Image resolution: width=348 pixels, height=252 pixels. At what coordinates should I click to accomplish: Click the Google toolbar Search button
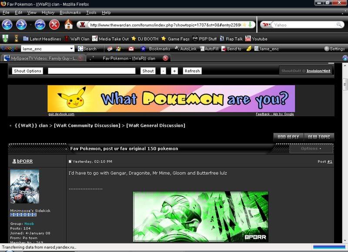tap(88, 49)
